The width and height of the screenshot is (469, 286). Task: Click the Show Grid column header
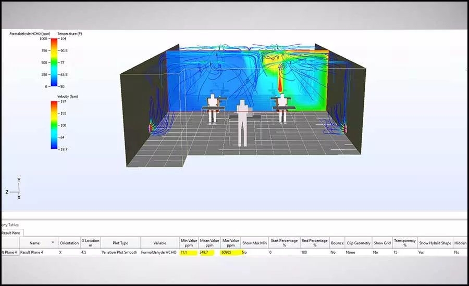[382, 243]
